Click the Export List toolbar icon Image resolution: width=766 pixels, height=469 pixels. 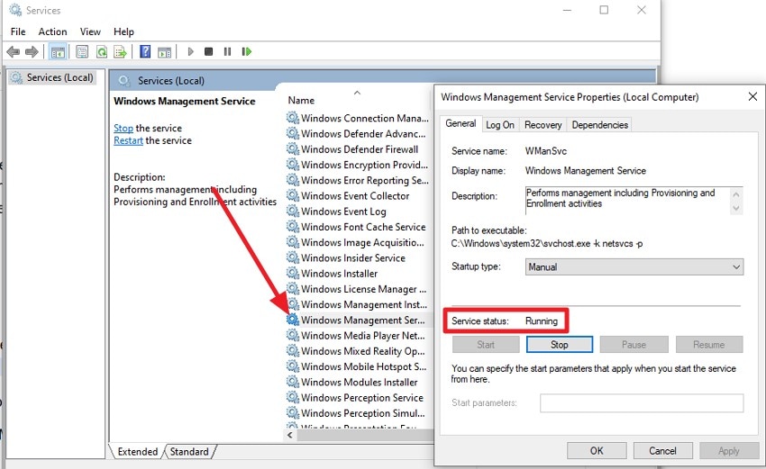click(x=120, y=51)
